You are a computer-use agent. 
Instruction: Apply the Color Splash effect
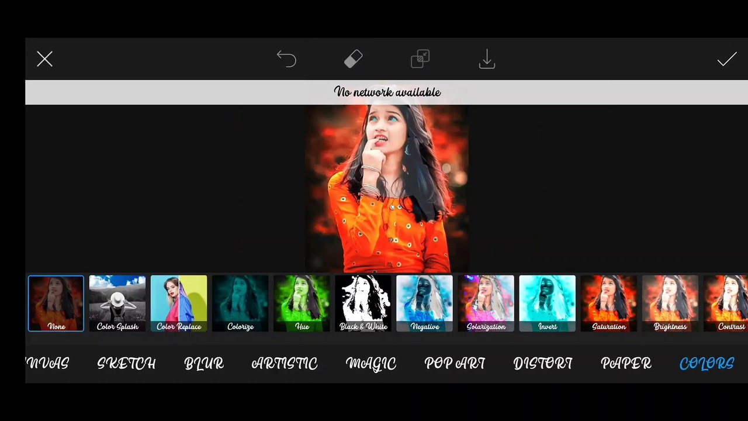117,303
